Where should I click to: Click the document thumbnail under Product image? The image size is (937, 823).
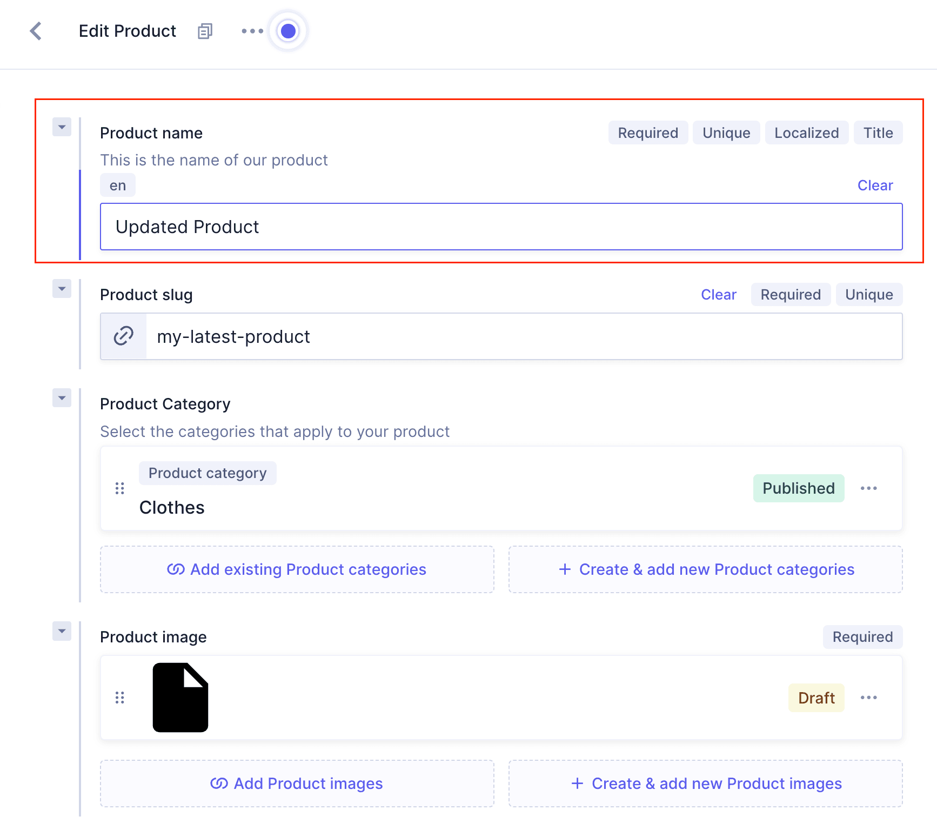(x=180, y=698)
